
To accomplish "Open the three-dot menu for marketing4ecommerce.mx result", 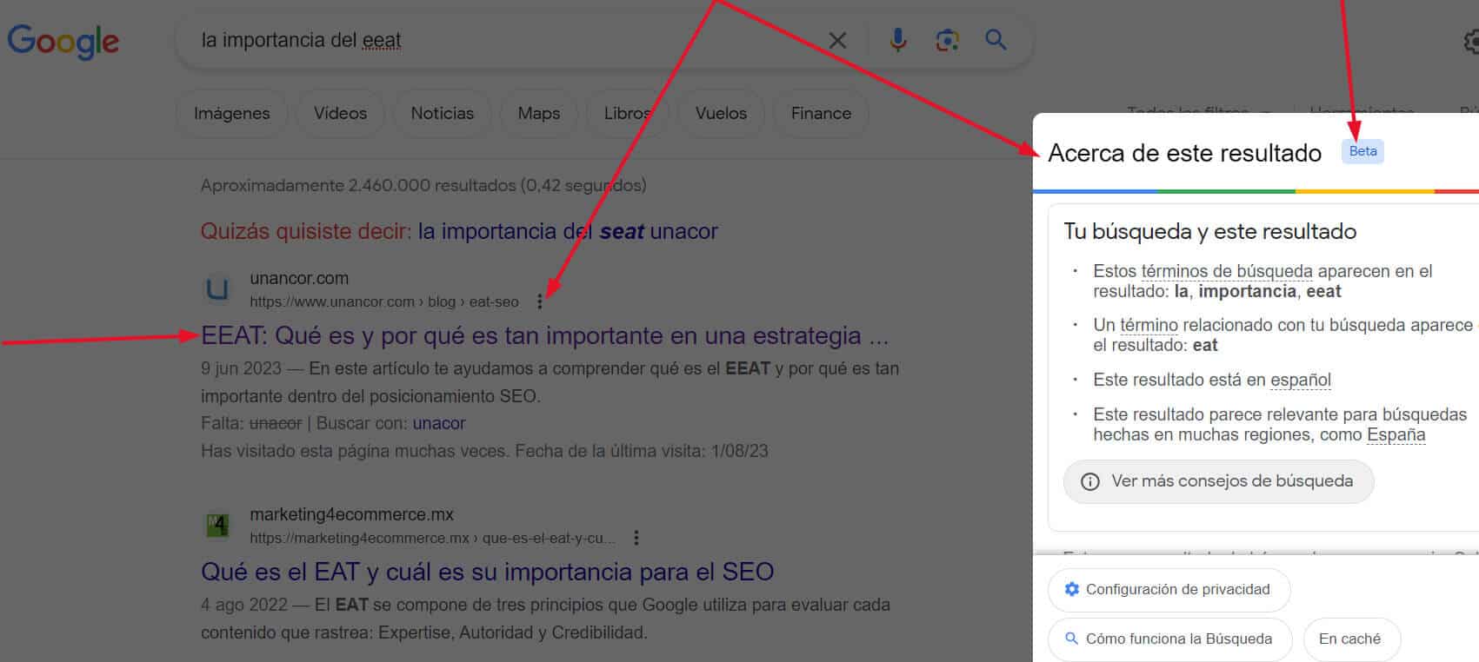I will pyautogui.click(x=636, y=538).
